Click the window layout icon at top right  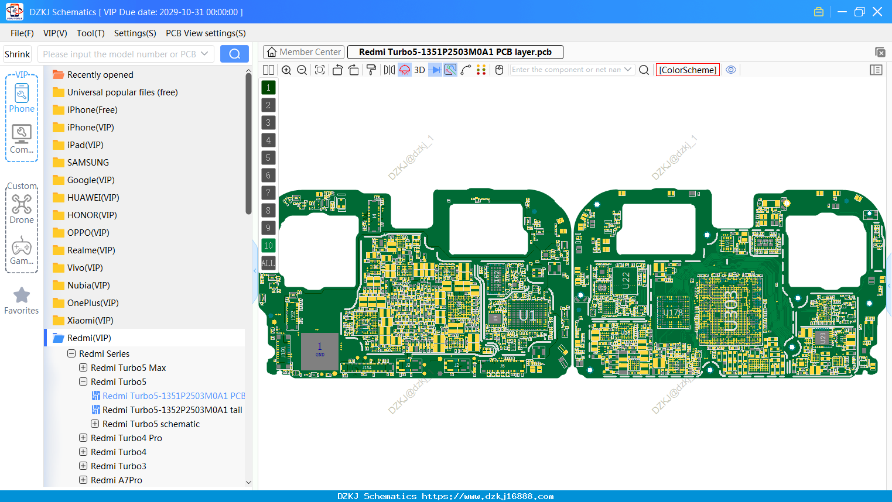tap(880, 52)
